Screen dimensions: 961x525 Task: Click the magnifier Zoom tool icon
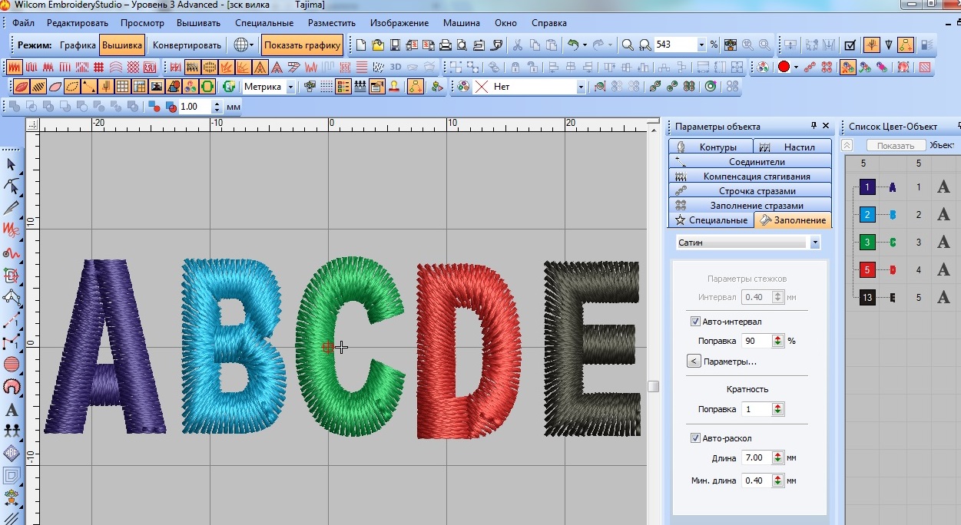(x=628, y=45)
